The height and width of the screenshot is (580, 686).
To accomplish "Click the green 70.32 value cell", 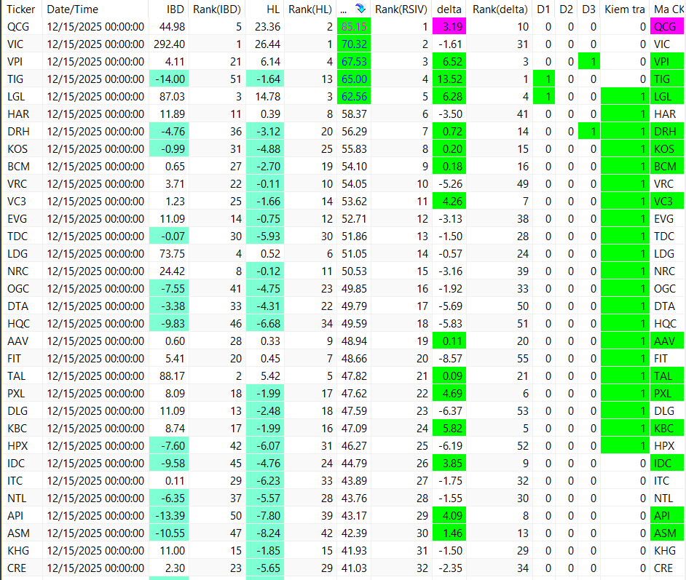I will (354, 44).
